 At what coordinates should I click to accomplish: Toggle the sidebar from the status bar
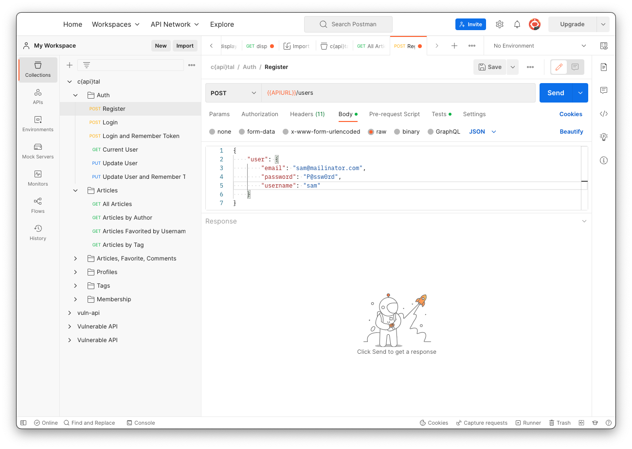pos(23,423)
